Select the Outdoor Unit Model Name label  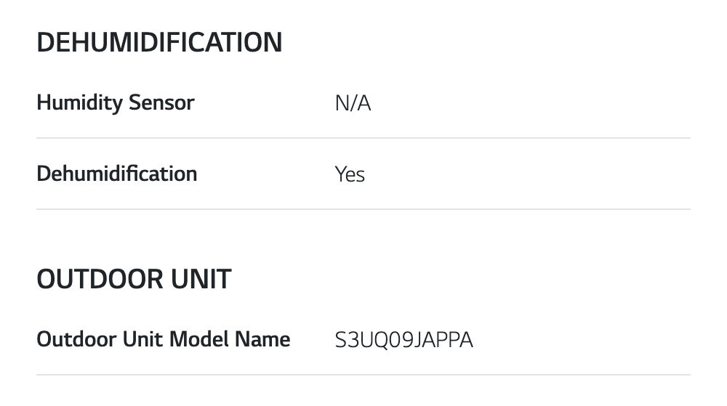(163, 339)
